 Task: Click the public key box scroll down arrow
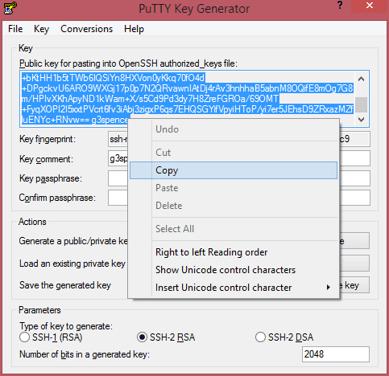(x=362, y=119)
